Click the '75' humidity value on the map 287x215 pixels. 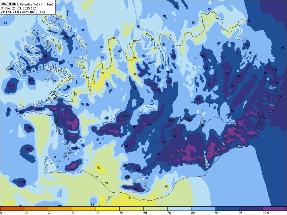pyautogui.click(x=20, y=206)
